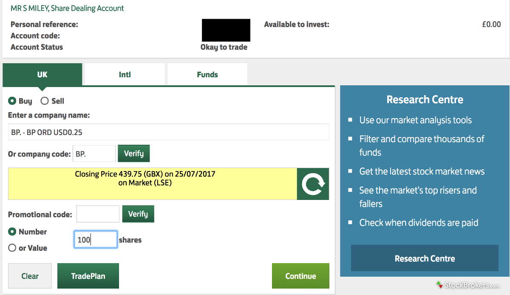This screenshot has height=295, width=510.
Task: Click the 'Okay to trade' status text
Action: click(x=224, y=47)
